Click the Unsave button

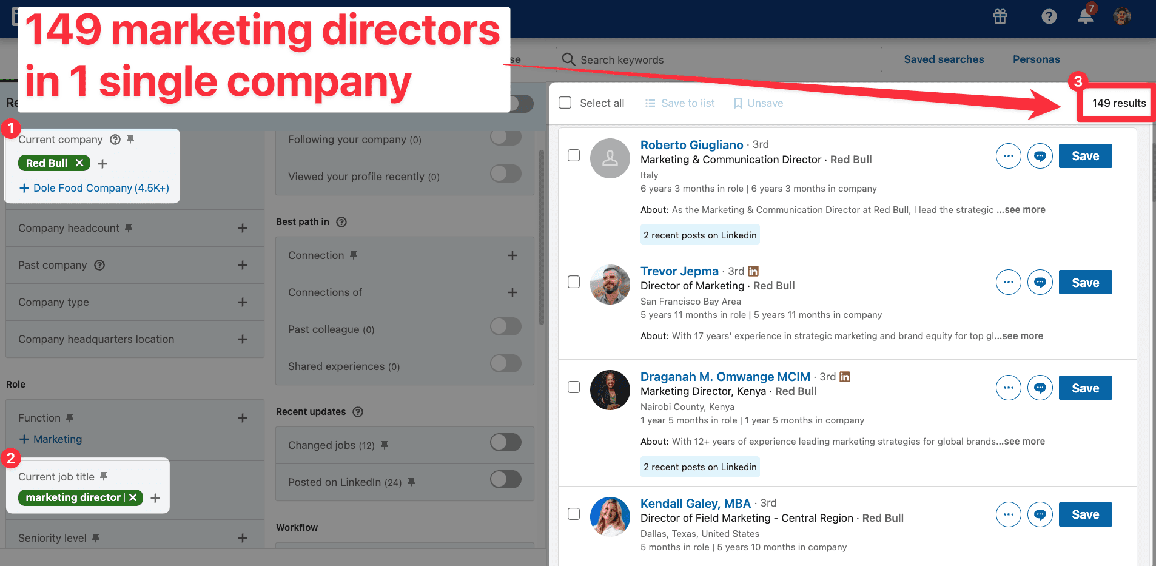click(x=758, y=103)
